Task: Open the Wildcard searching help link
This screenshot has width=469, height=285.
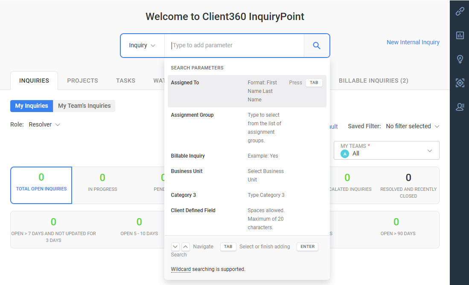Action: 181,269
